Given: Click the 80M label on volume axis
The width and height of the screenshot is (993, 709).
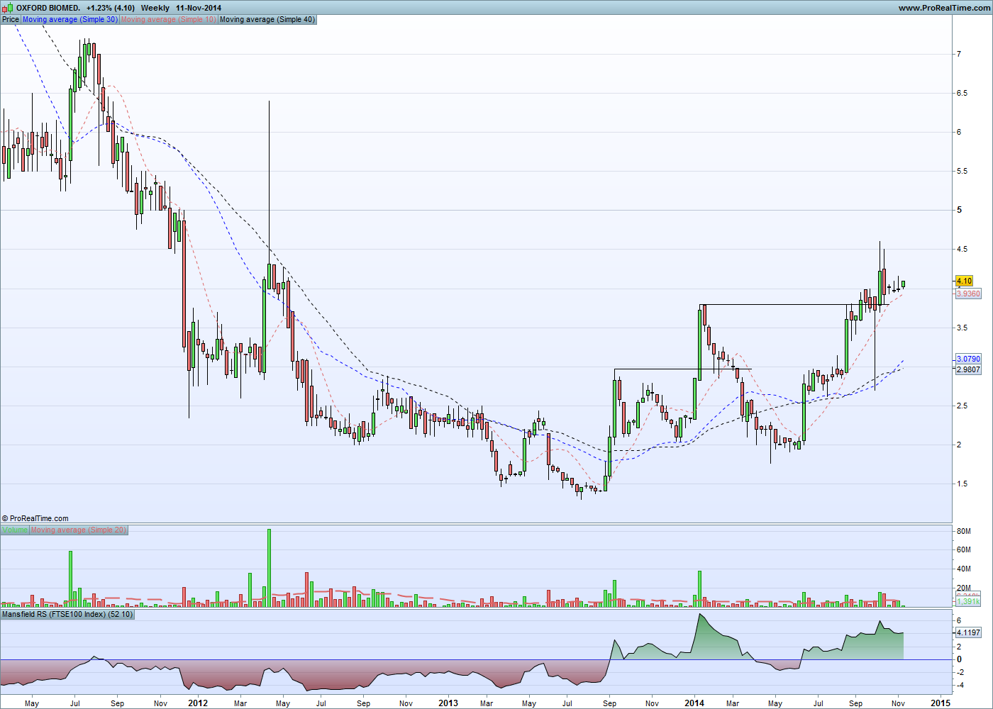Looking at the screenshot, I should (x=963, y=531).
